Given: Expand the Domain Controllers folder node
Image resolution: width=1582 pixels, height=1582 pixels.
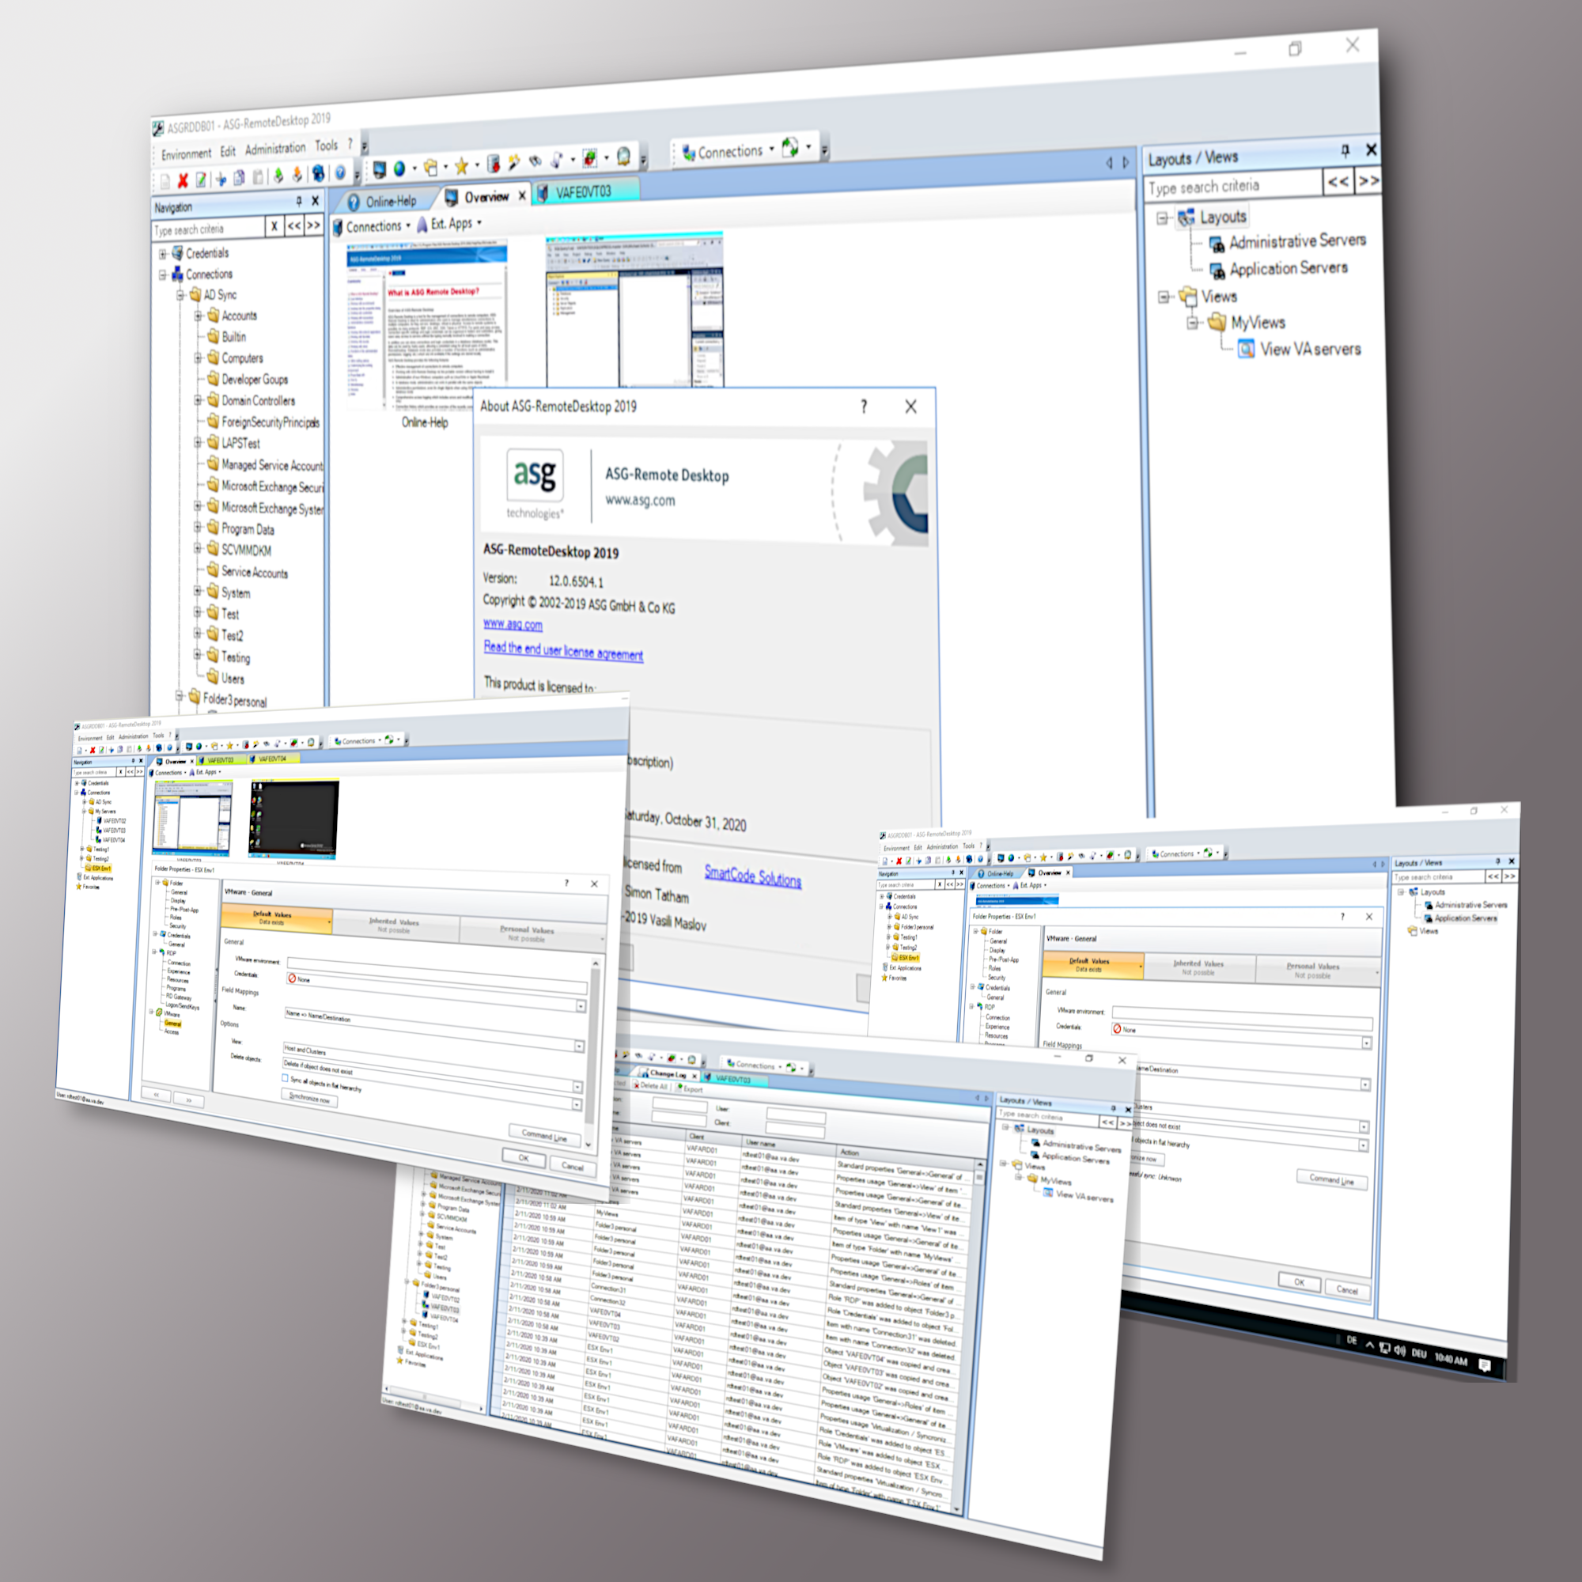Looking at the screenshot, I should pyautogui.click(x=199, y=400).
